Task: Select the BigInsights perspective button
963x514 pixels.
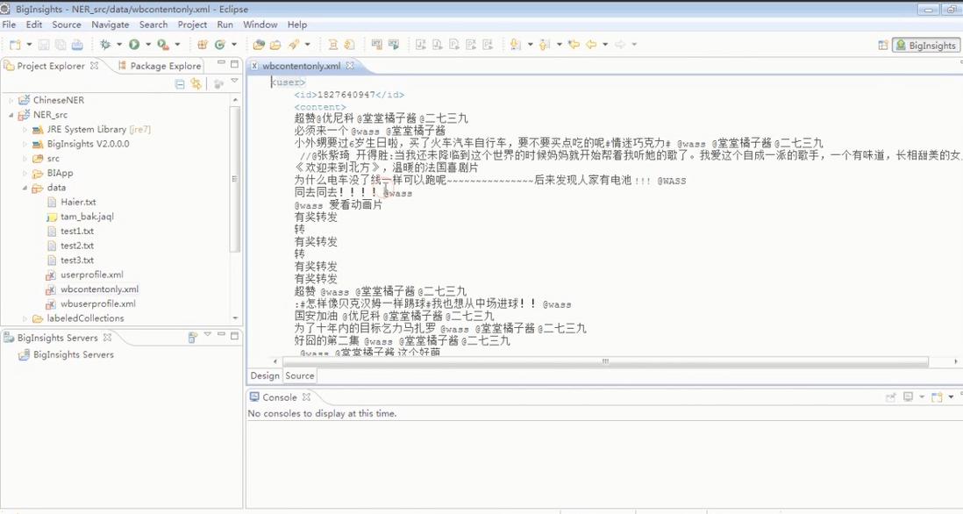Action: tap(926, 45)
